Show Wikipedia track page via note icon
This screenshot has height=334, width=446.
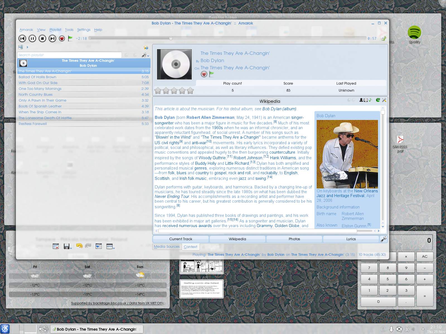(x=370, y=100)
